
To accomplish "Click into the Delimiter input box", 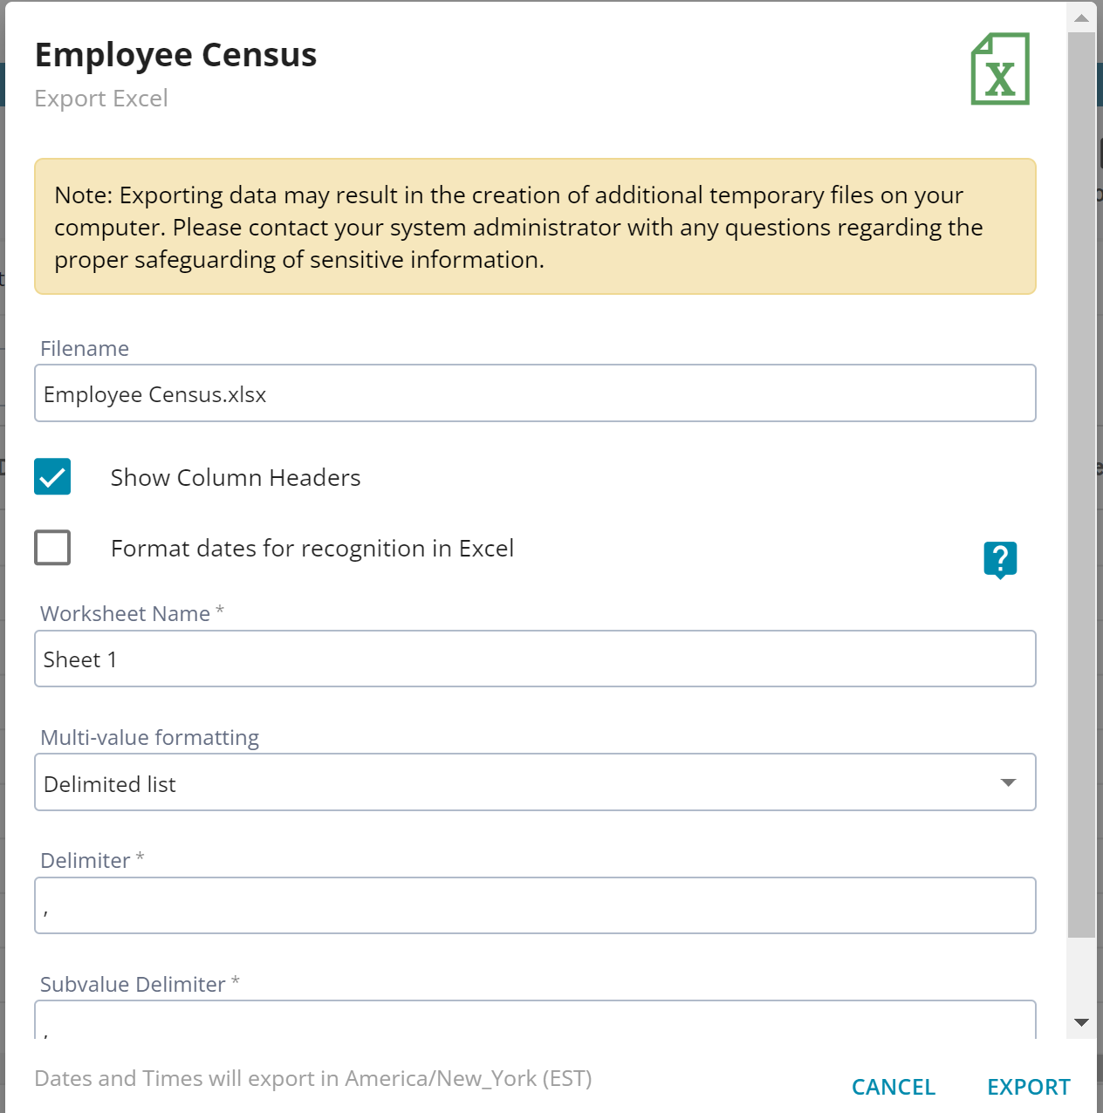I will (534, 905).
